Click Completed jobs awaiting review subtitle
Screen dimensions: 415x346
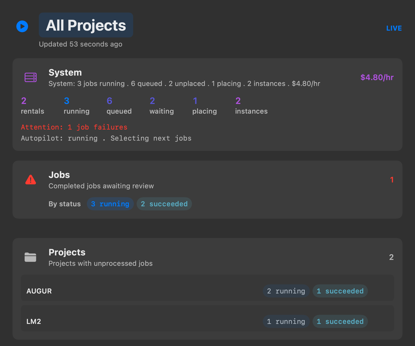click(101, 186)
